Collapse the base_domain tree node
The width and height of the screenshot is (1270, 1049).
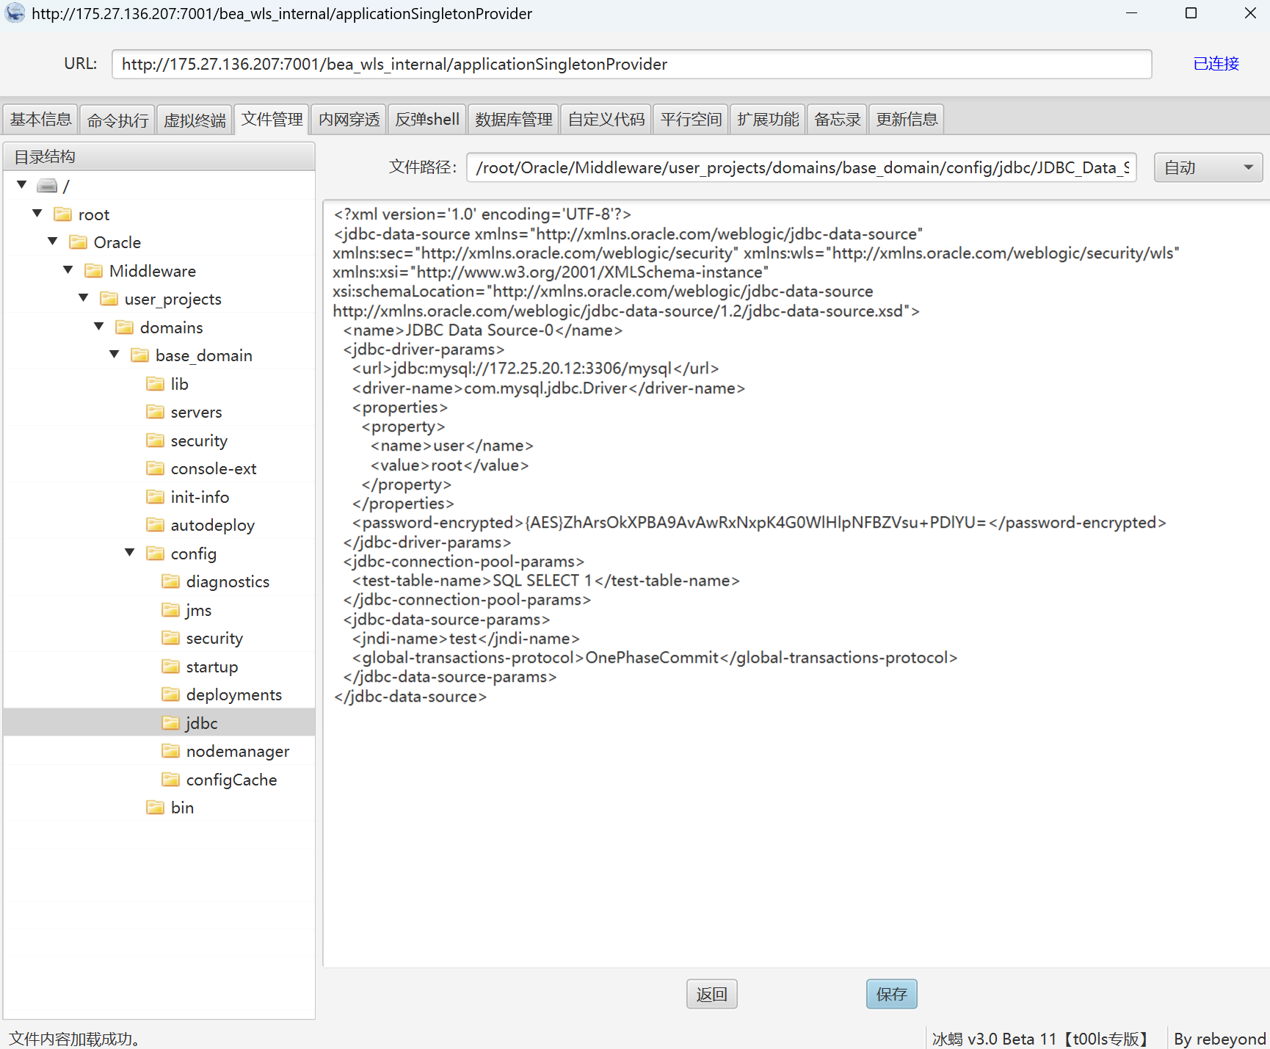[115, 355]
